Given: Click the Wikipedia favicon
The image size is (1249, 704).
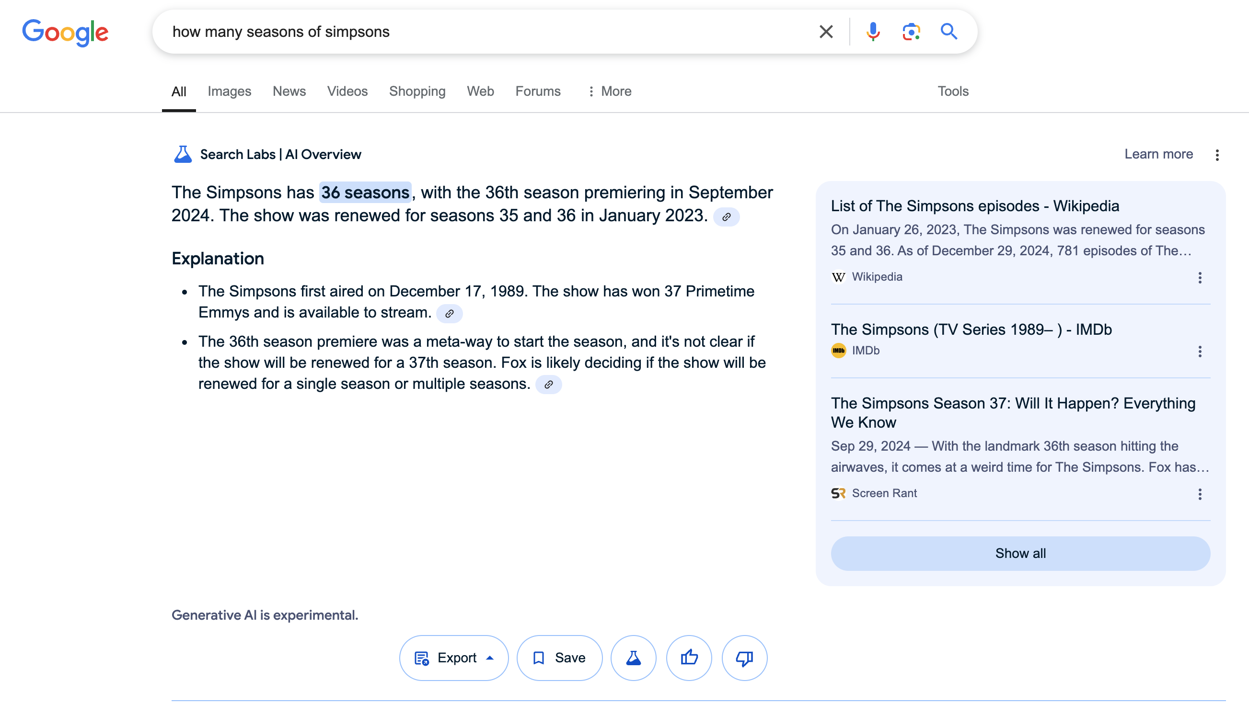Looking at the screenshot, I should 838,277.
